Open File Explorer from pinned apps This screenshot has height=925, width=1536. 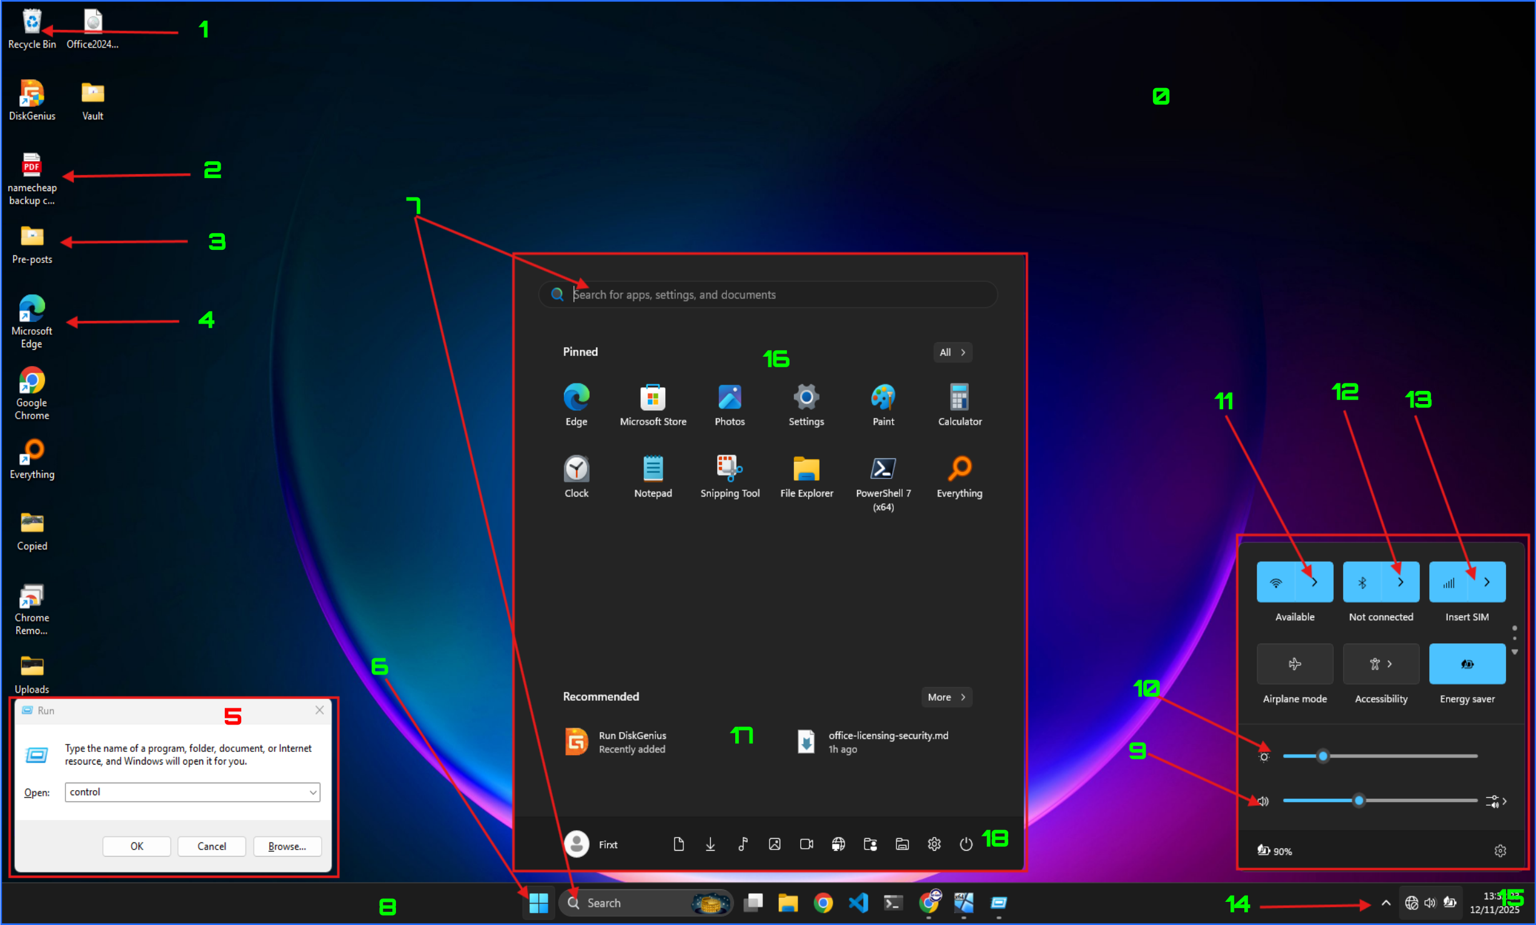click(806, 477)
